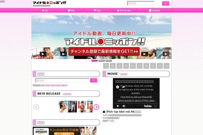Focus the search field under the search heading
The height and width of the screenshot is (135, 203).
[62, 80]
